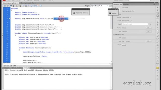This screenshot has height=90, width=161.
Task: Open the Timeline tab
Action: (x=6, y=68)
